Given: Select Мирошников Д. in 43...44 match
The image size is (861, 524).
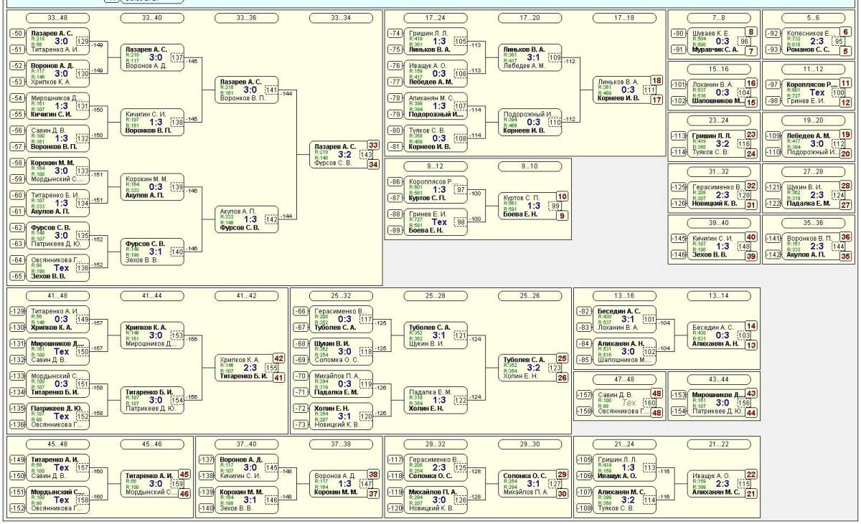Looking at the screenshot, I should coord(717,394).
